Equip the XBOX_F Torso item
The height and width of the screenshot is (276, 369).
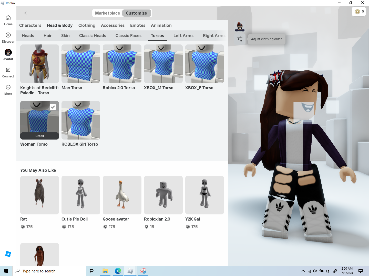pyautogui.click(x=204, y=64)
